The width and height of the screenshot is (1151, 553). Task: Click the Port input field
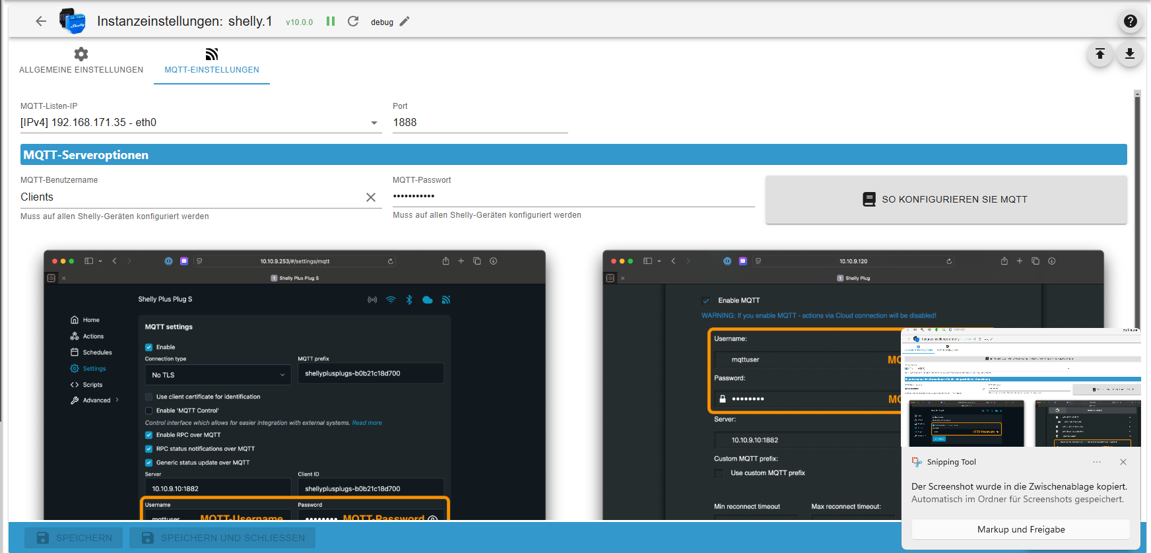[x=480, y=123]
